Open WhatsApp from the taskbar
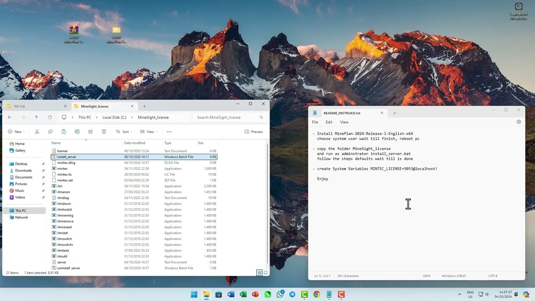The height and width of the screenshot is (301, 535). (x=280, y=294)
